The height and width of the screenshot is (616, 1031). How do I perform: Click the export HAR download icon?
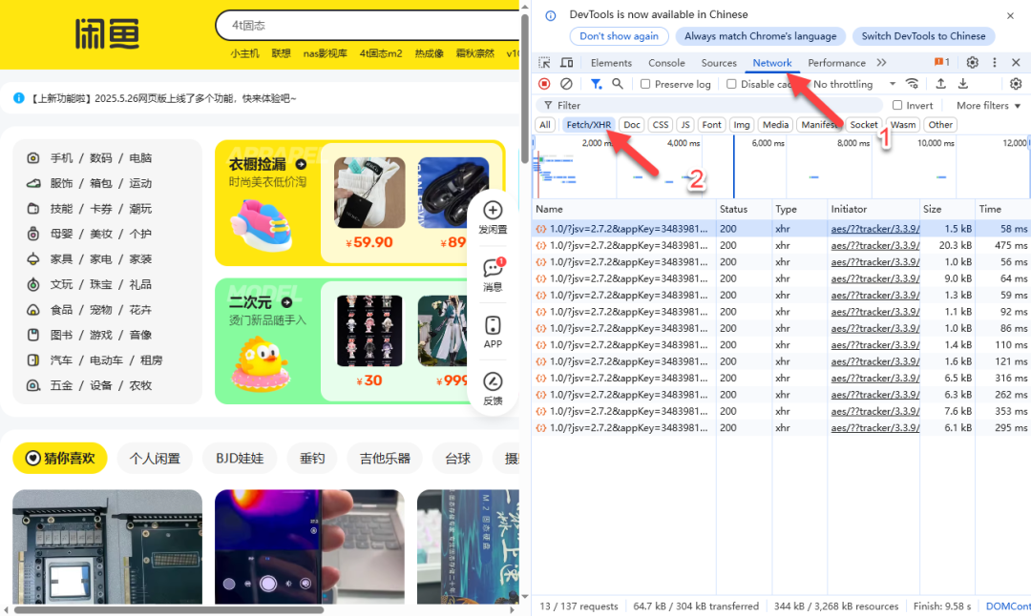963,84
